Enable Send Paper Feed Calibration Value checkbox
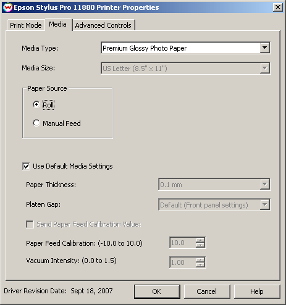Viewport: 286px width, 305px height. point(30,224)
